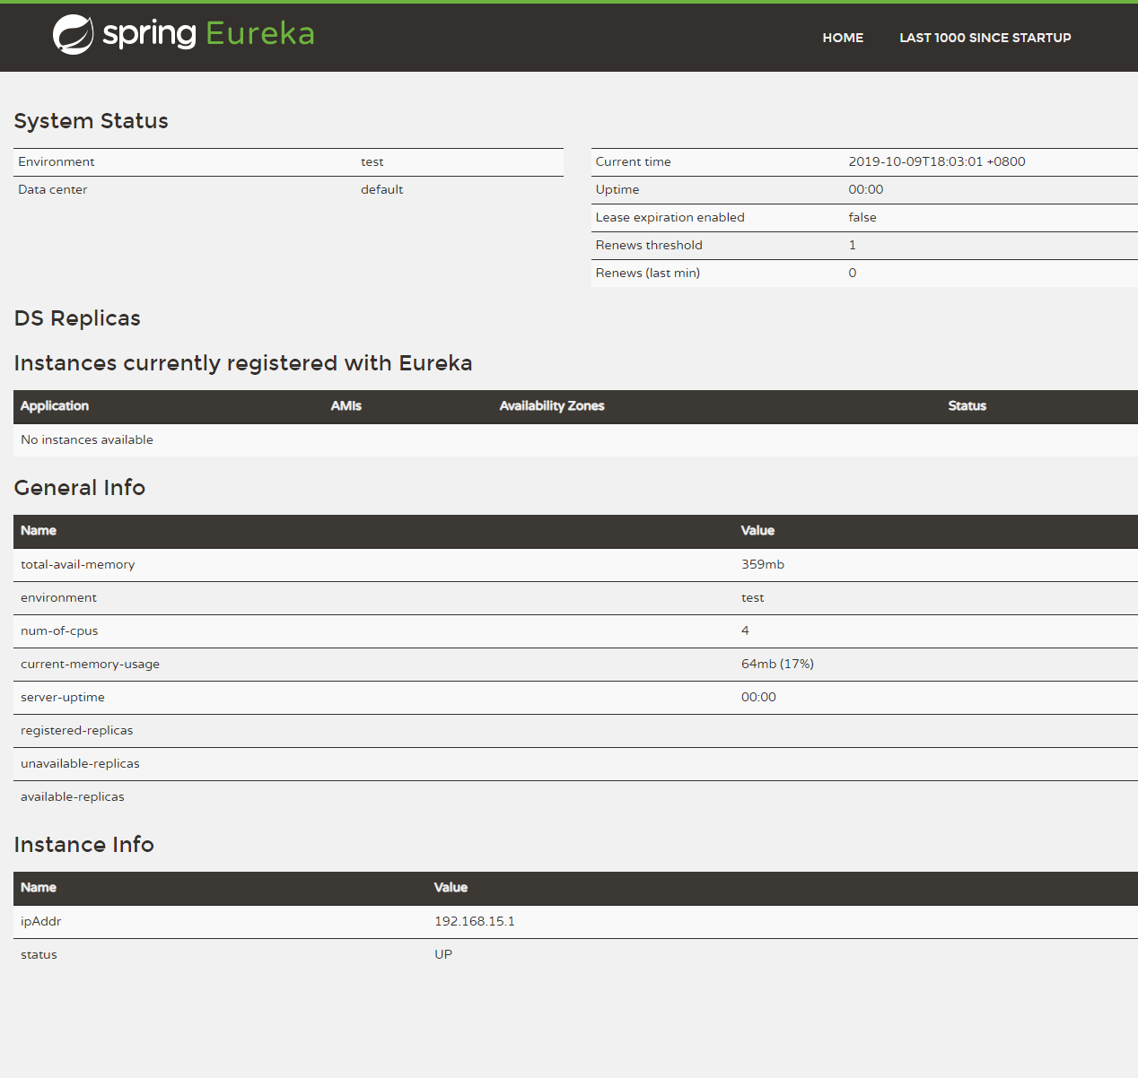The image size is (1138, 1078).
Task: Click the registered-replicas row name
Action: 76,731
